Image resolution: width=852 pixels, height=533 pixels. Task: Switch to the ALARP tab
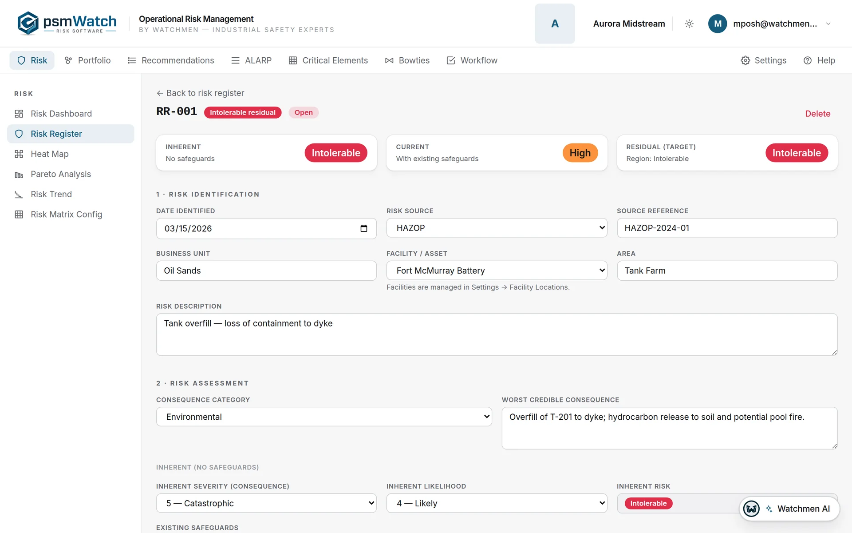(x=251, y=60)
